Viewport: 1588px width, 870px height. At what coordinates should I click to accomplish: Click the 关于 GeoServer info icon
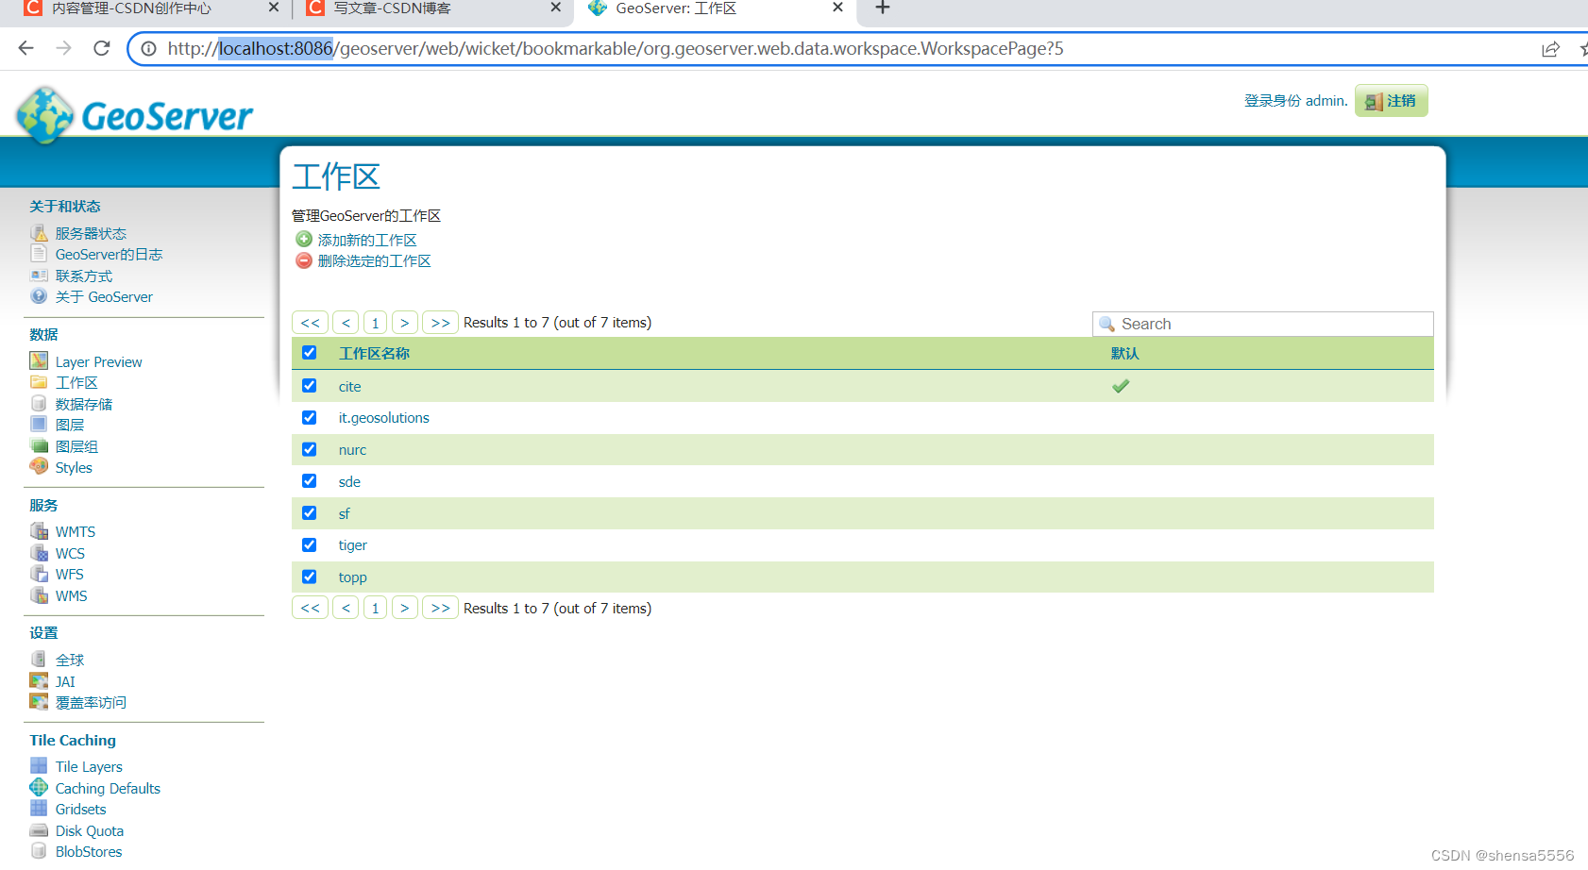coord(39,296)
